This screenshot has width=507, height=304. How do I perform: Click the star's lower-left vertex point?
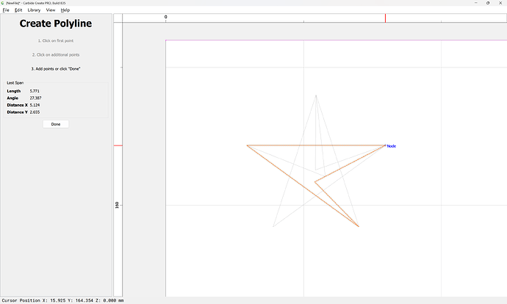point(273,226)
